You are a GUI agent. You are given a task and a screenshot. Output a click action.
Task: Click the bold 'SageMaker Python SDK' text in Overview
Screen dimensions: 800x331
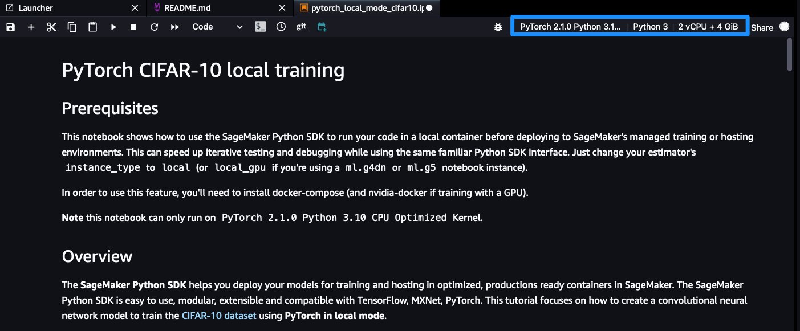(135, 284)
